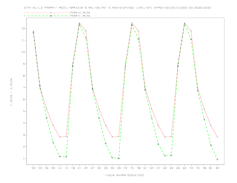
Task: Click the green F_MEAN circle marker at hour 09
Action: (x=53, y=142)
